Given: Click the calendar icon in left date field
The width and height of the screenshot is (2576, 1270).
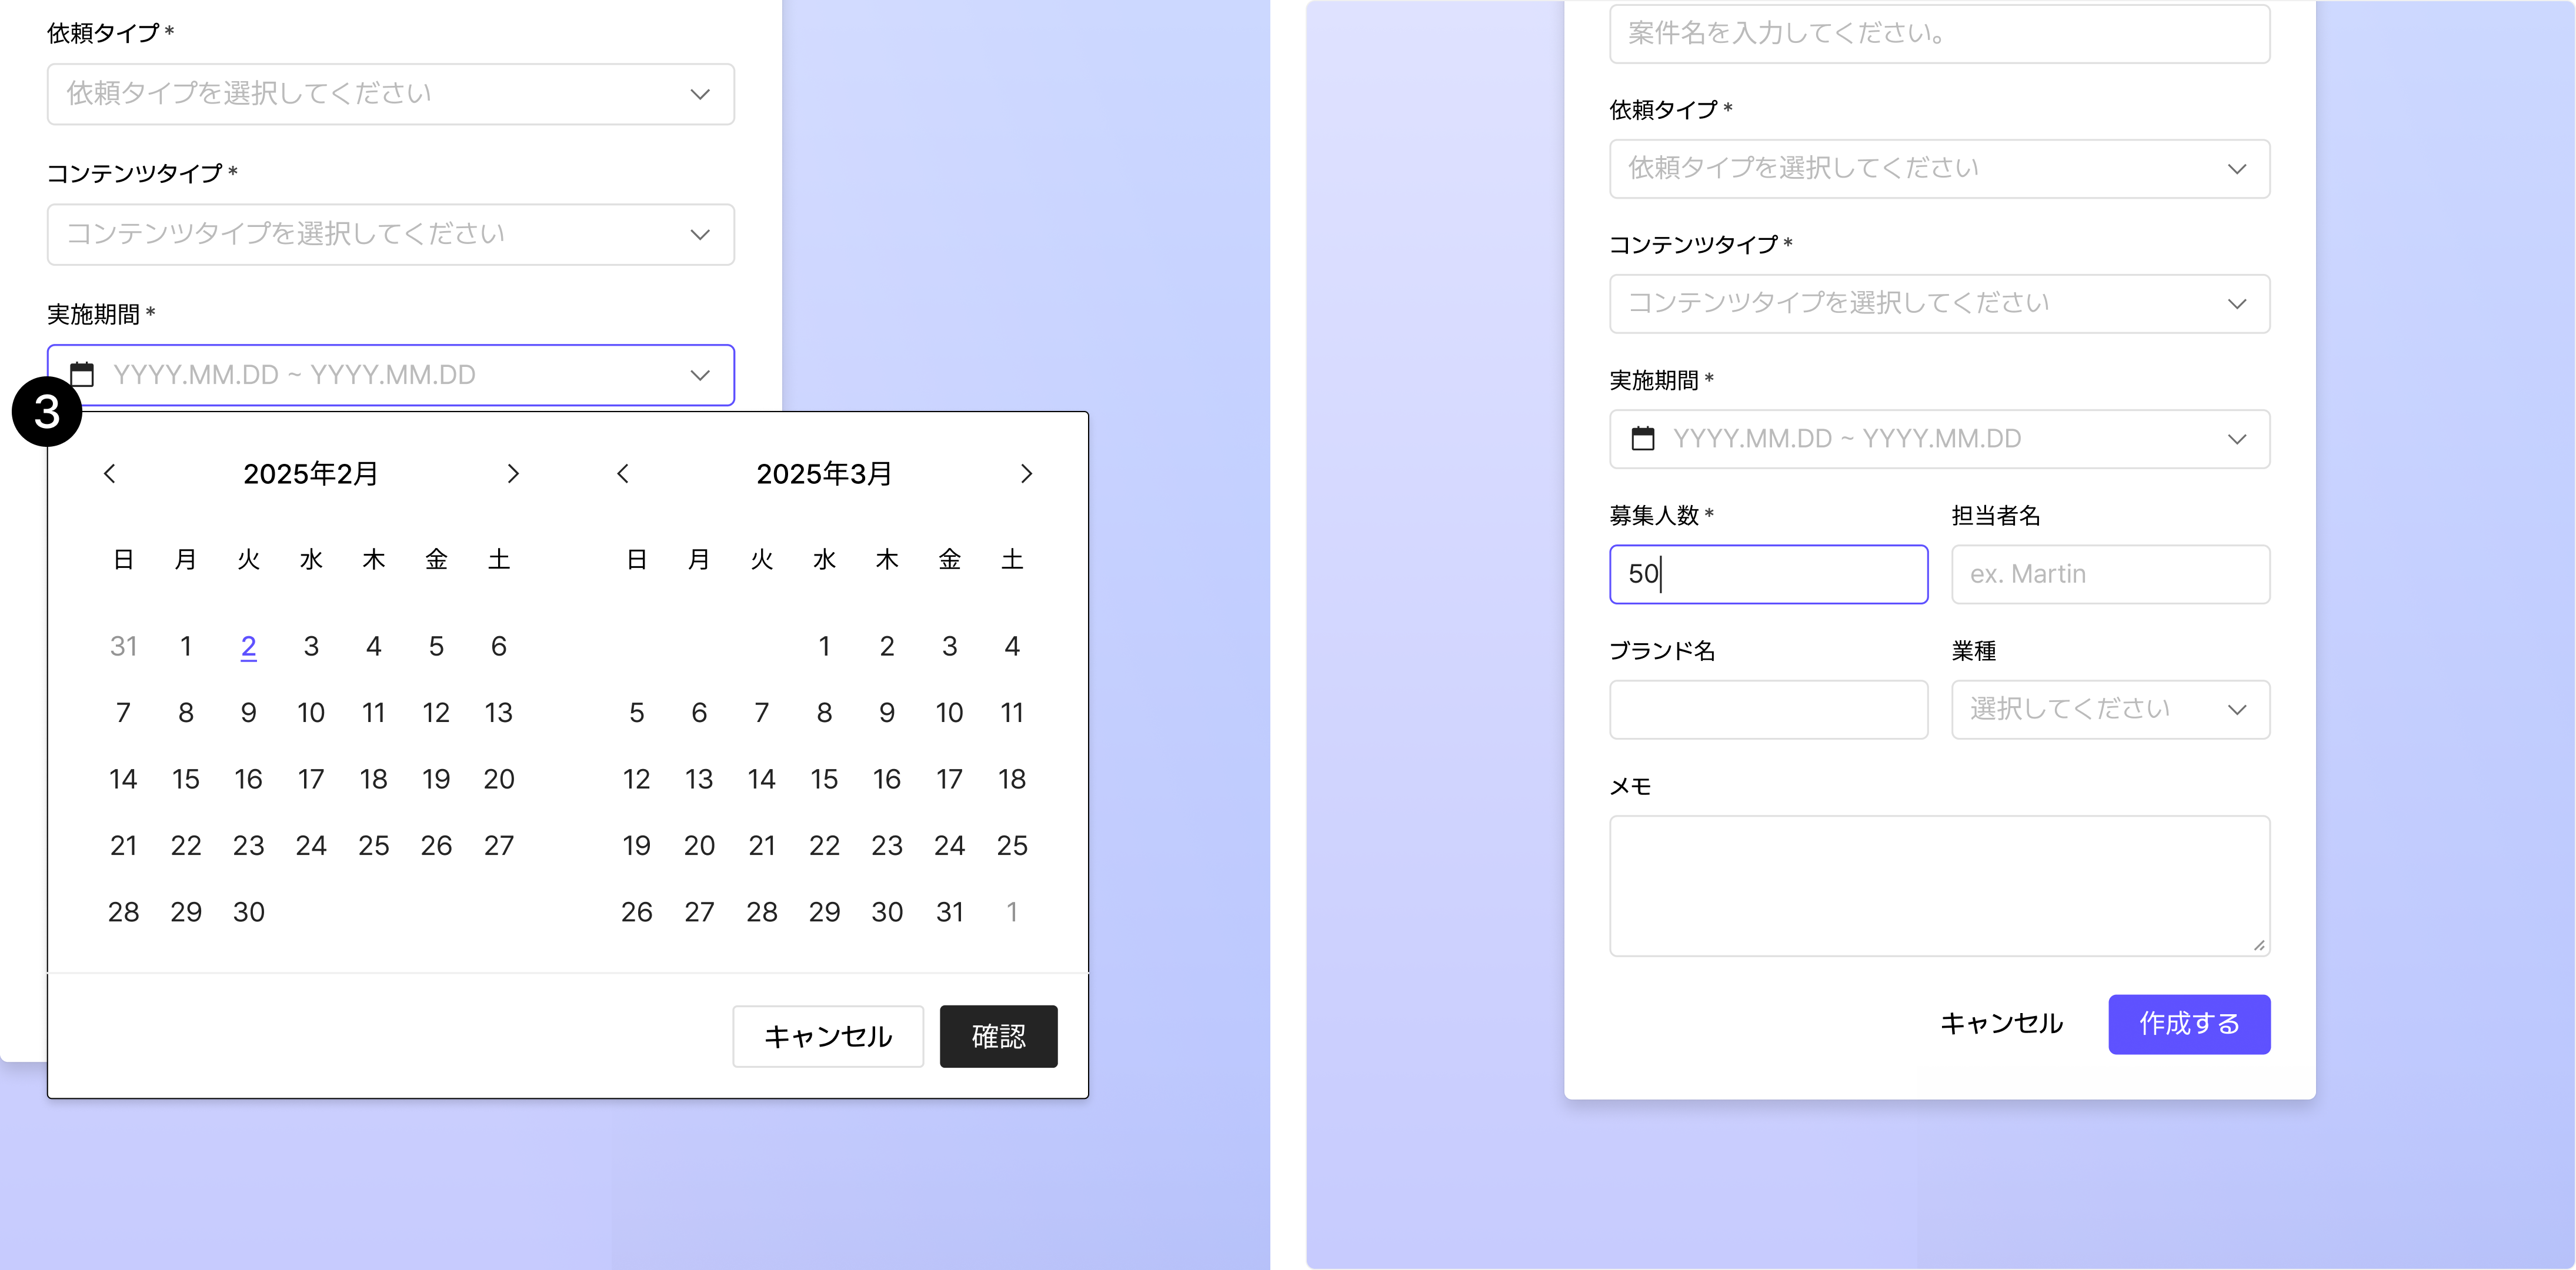Looking at the screenshot, I should pyautogui.click(x=82, y=375).
